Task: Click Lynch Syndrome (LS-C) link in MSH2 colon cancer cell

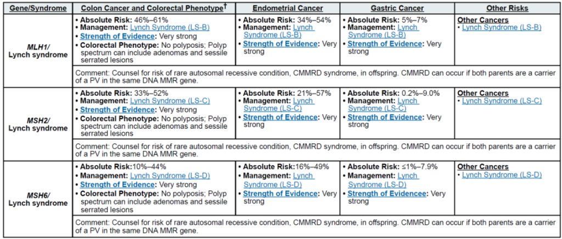Action: (157, 101)
